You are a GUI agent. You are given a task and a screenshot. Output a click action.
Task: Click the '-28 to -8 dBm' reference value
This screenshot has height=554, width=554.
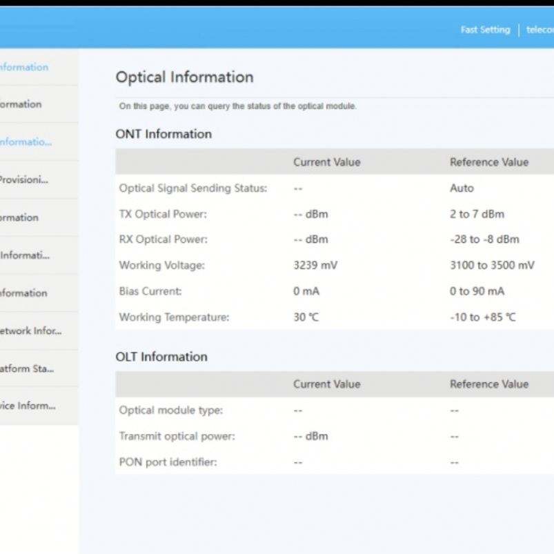pos(484,239)
